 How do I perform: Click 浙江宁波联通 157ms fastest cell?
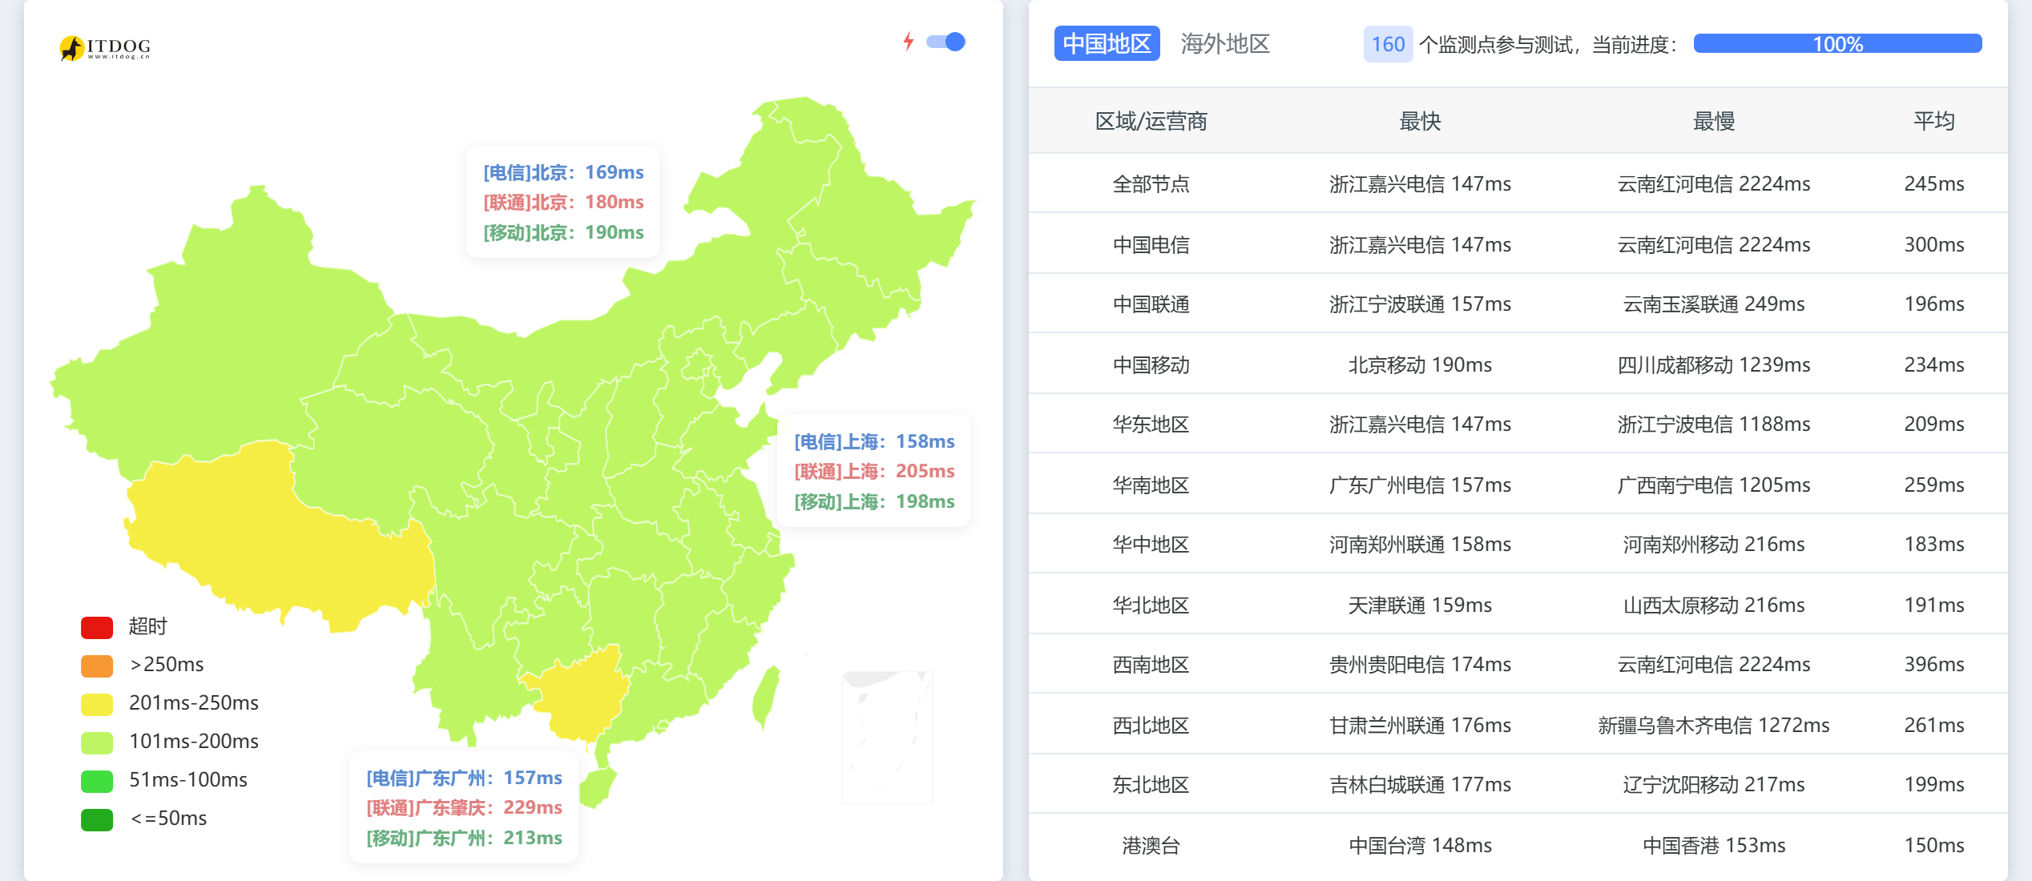click(x=1420, y=304)
